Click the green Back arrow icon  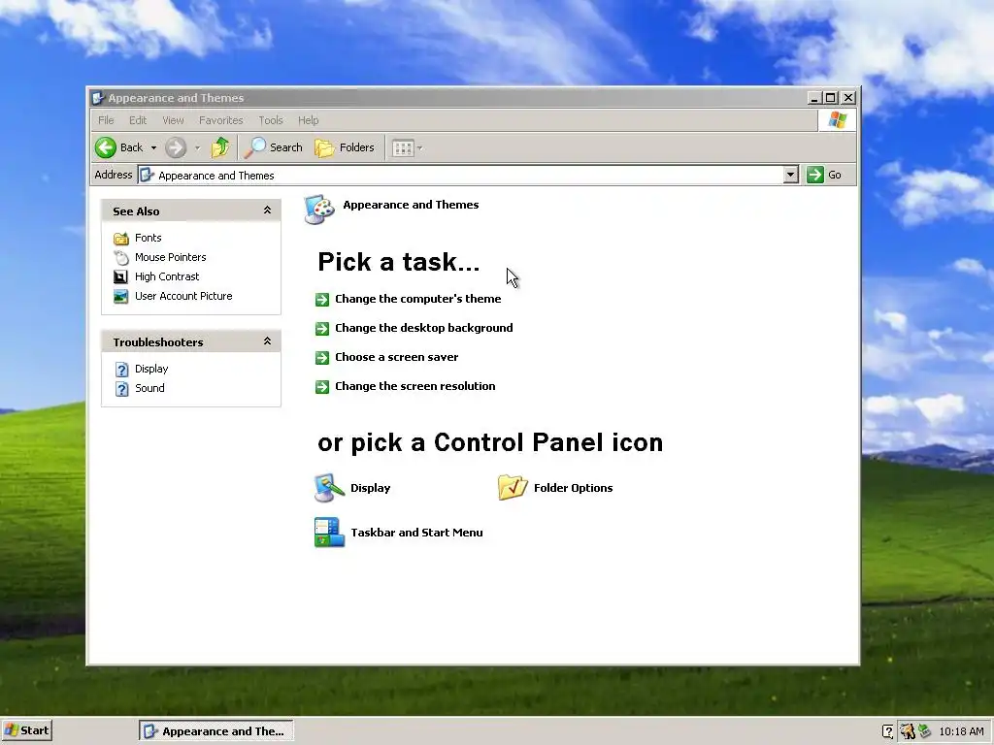pyautogui.click(x=106, y=147)
